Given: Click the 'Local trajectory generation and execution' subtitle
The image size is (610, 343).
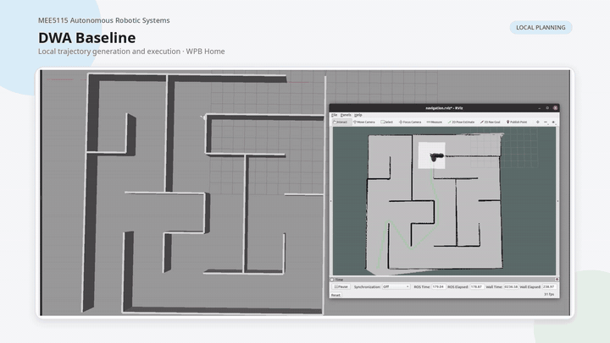Looking at the screenshot, I should [109, 52].
